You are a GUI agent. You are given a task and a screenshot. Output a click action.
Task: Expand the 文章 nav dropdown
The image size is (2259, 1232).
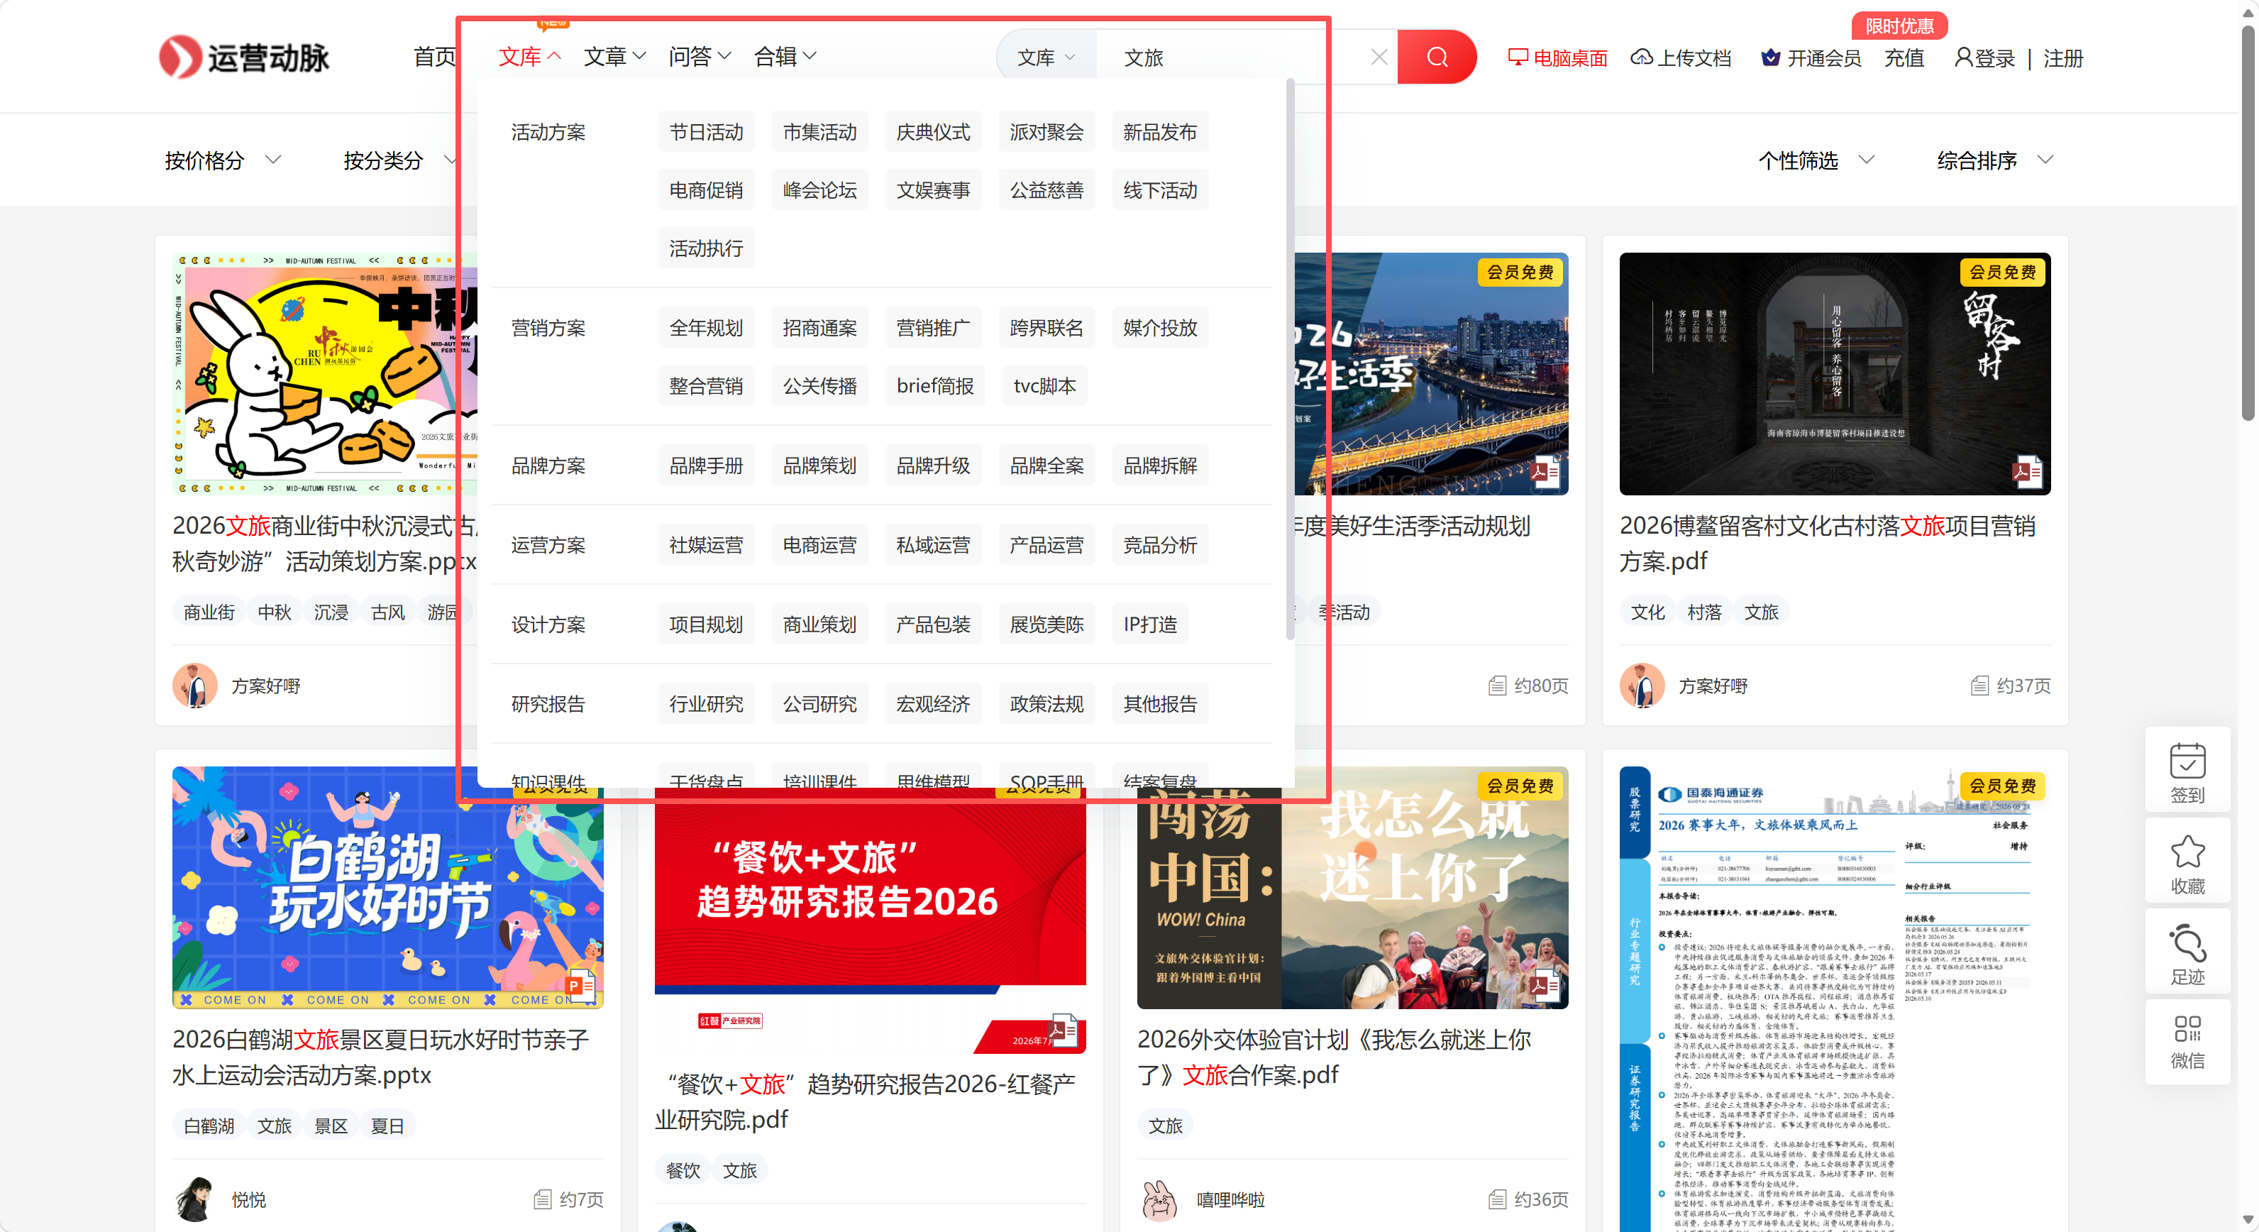pos(614,57)
